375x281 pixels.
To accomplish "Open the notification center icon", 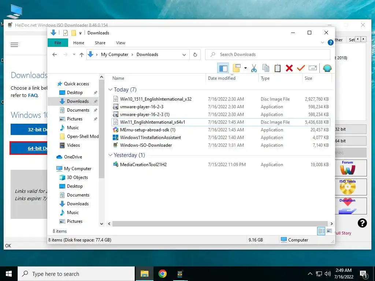I will (x=364, y=274).
